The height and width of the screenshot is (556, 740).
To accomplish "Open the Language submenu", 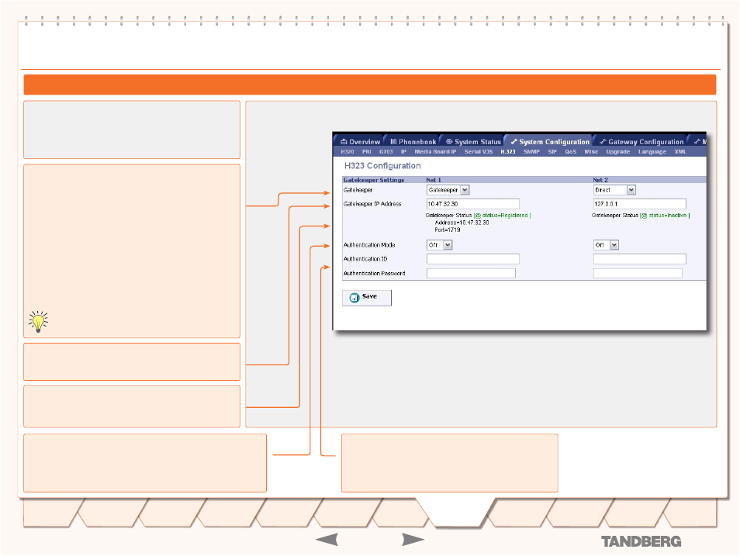I will pyautogui.click(x=652, y=151).
